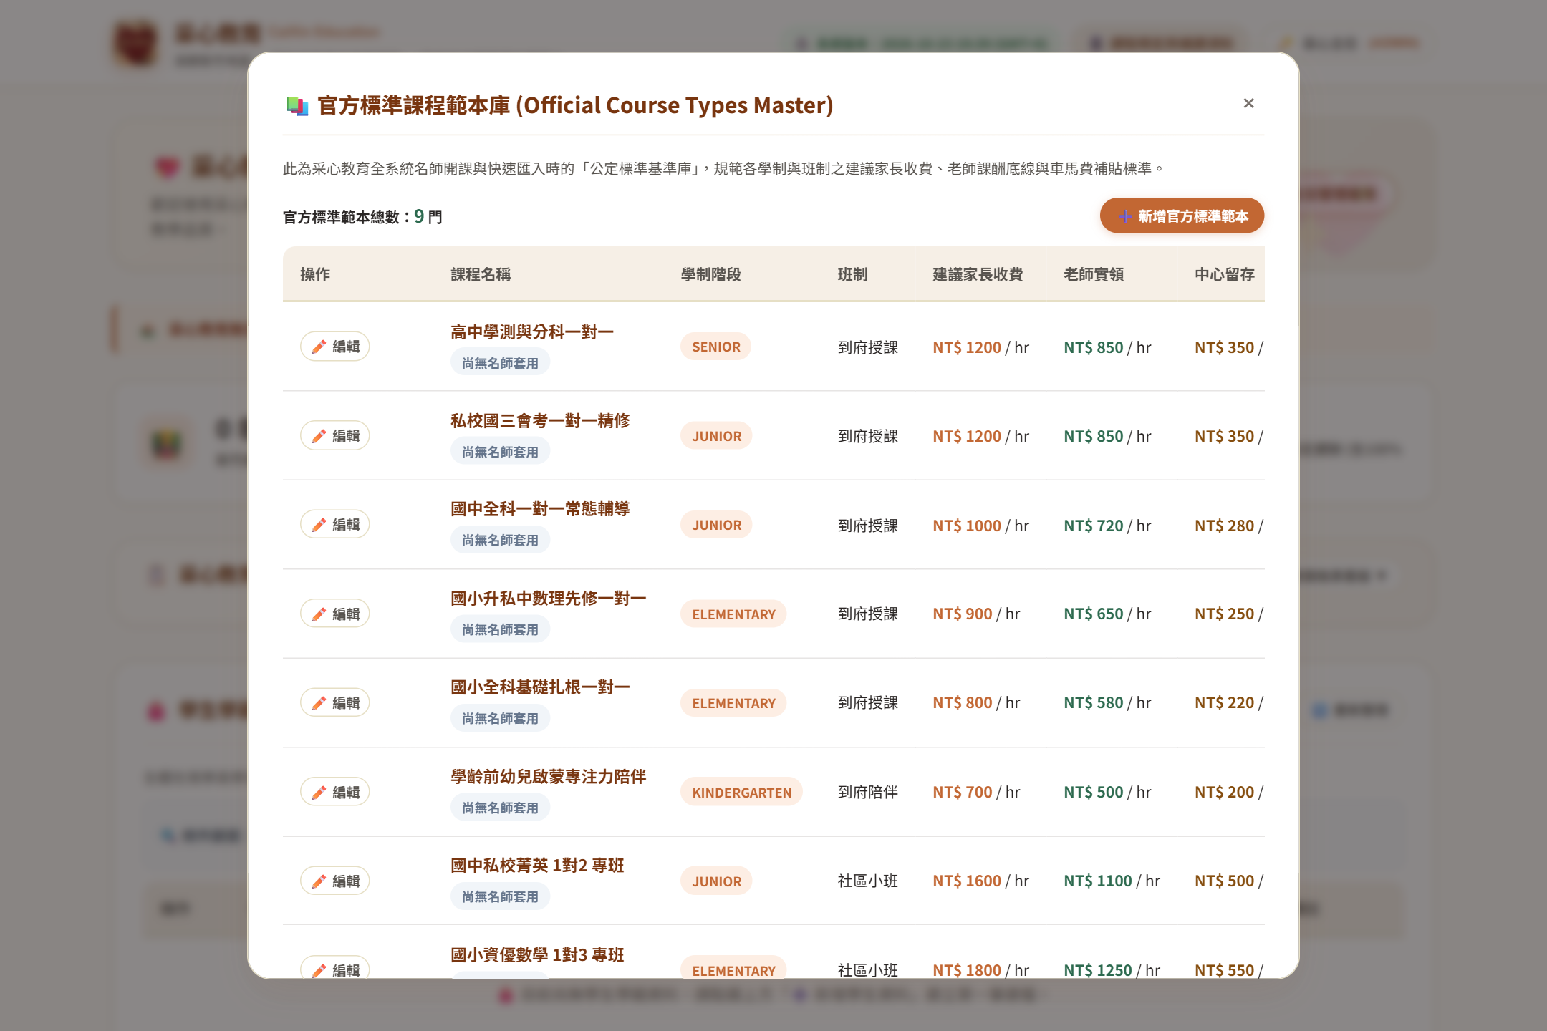Screen dimensions: 1547x1031
Task: Select course name 國中全科一對一常態輔導
Action: [x=540, y=509]
